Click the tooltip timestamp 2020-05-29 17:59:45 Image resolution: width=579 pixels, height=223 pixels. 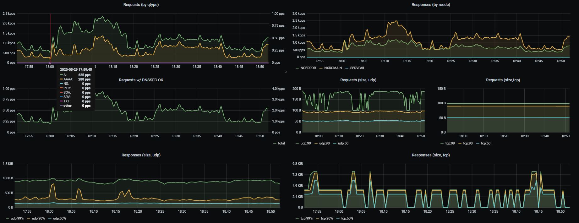click(76, 70)
